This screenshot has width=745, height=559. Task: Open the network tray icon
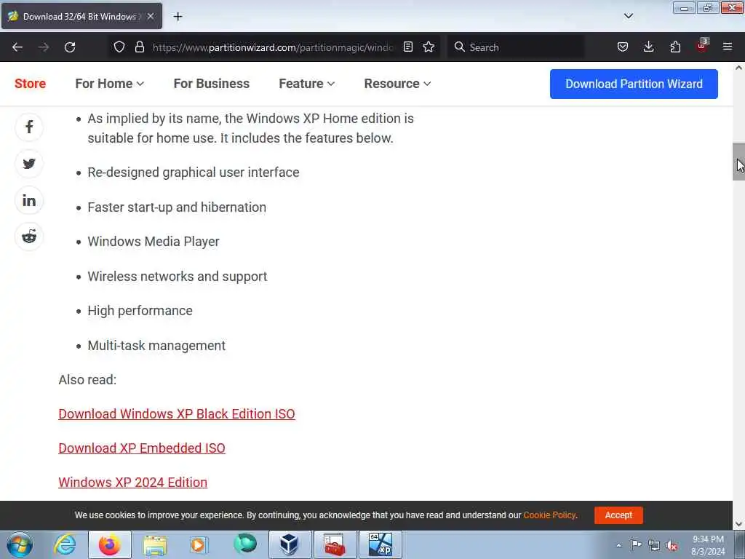tap(654, 546)
